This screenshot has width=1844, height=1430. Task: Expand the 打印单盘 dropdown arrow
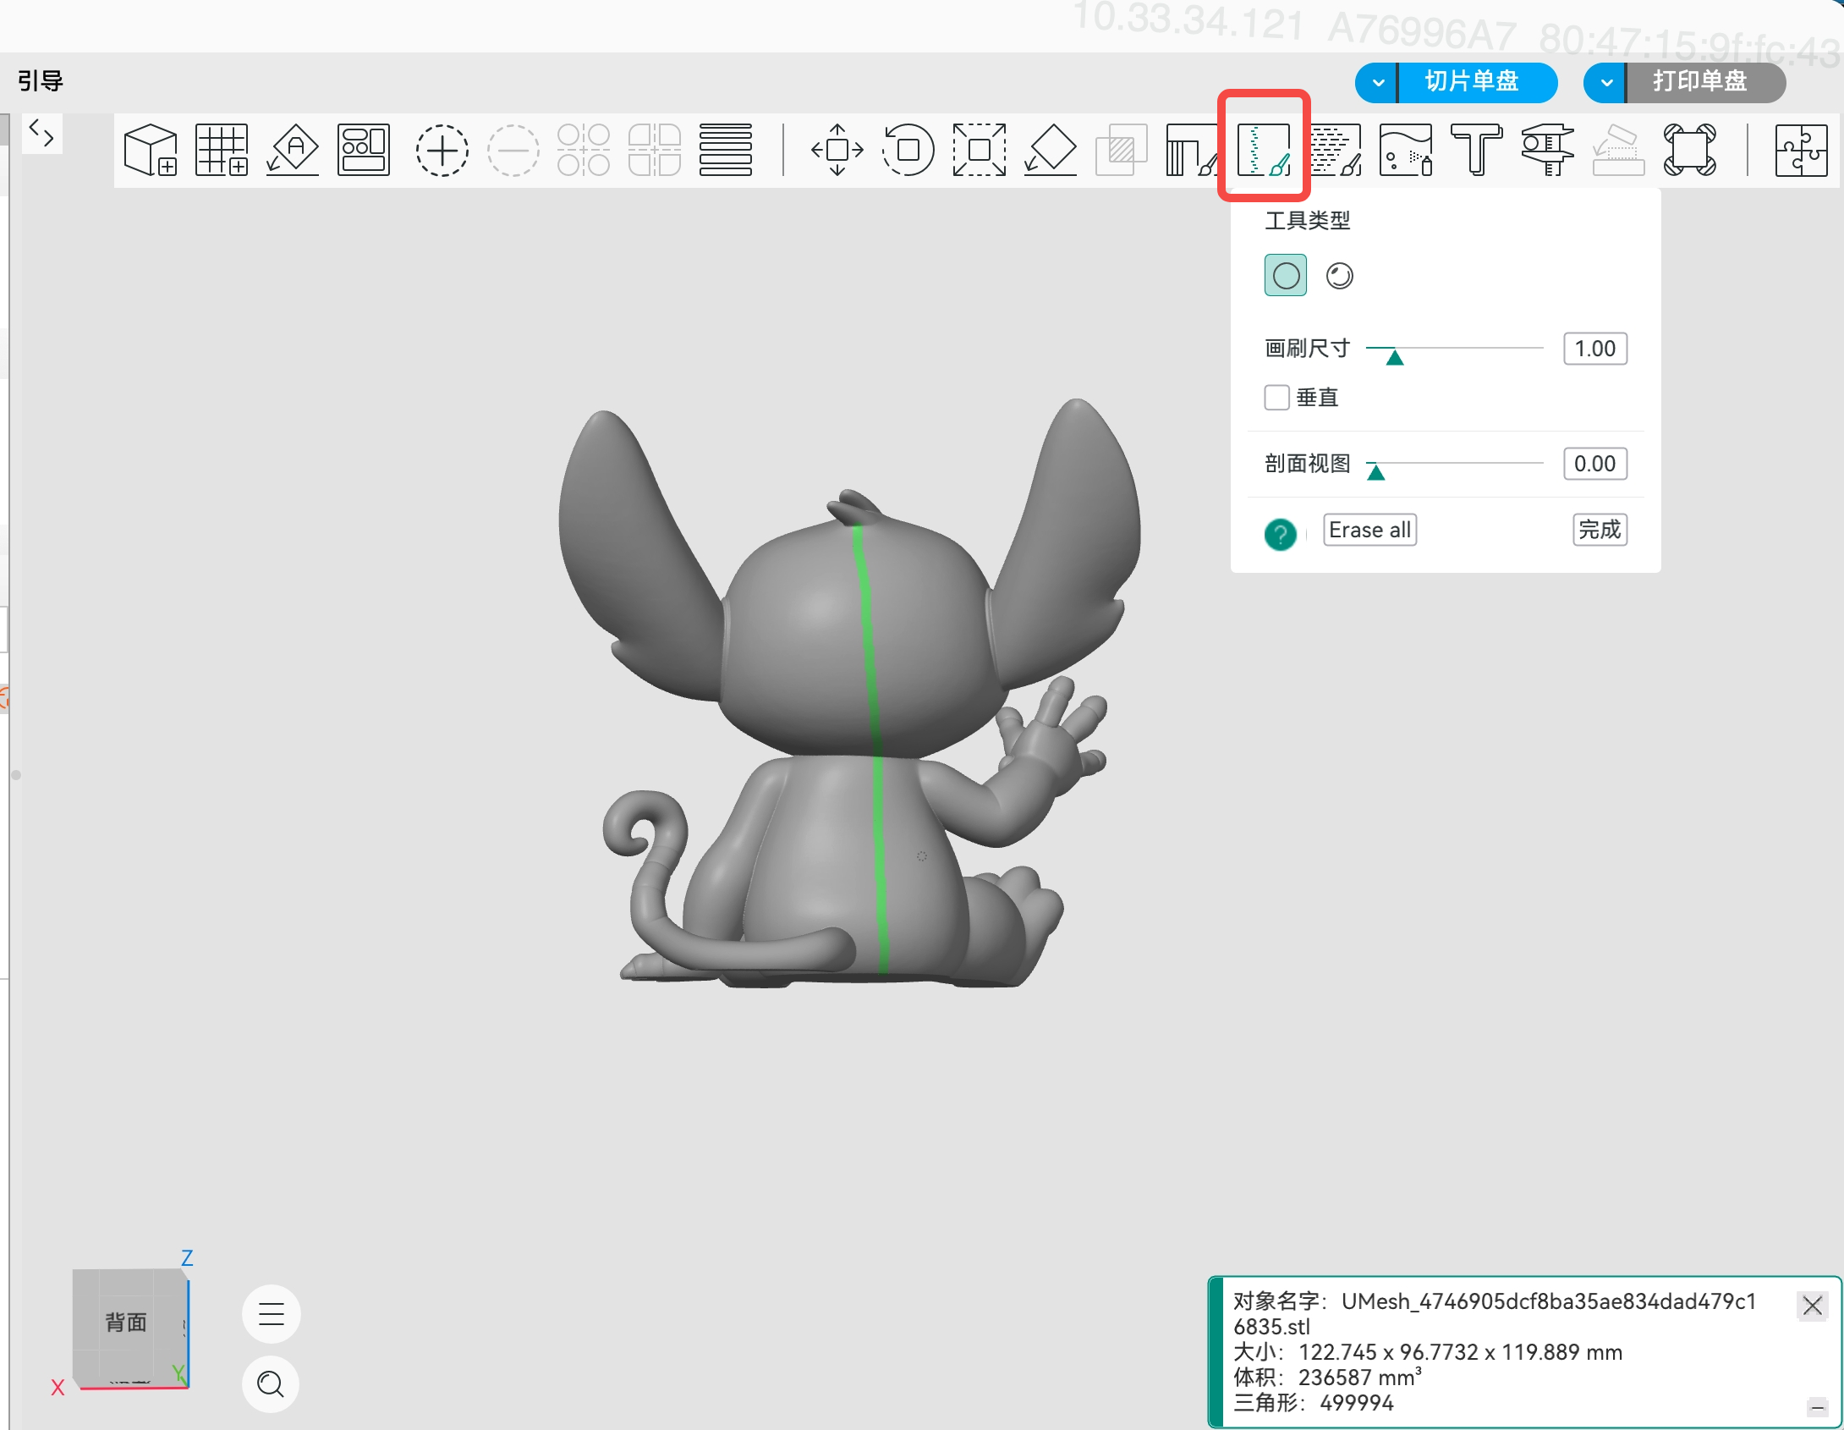[x=1606, y=82]
